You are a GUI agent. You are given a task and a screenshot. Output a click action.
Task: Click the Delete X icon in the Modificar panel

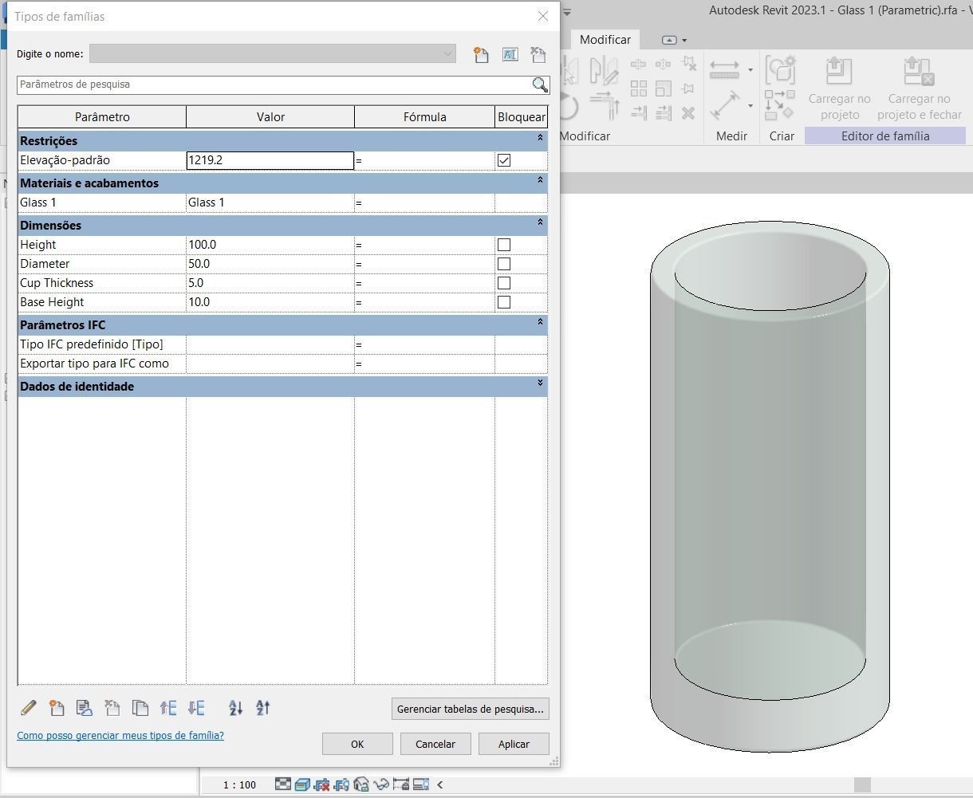click(688, 113)
